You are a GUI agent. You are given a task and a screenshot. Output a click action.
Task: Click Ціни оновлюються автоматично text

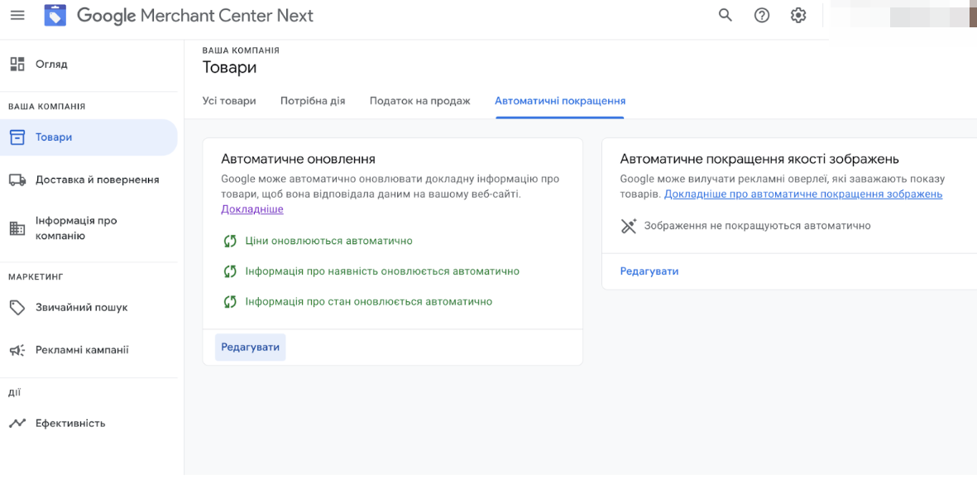(329, 241)
